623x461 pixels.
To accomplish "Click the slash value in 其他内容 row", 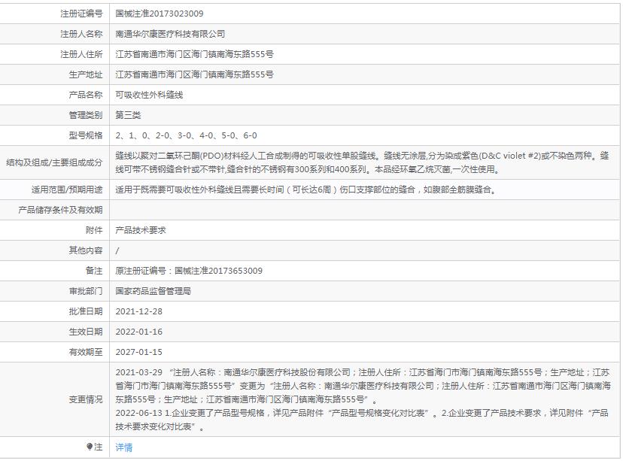I will pos(117,250).
